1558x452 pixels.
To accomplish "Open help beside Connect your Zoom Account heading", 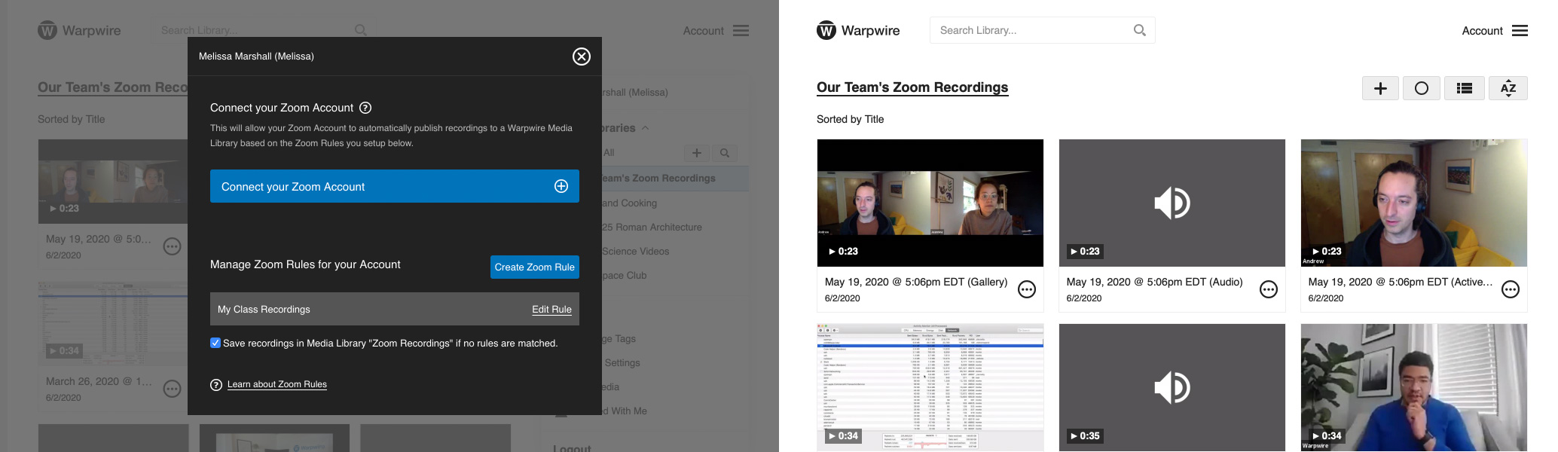I will coord(365,108).
